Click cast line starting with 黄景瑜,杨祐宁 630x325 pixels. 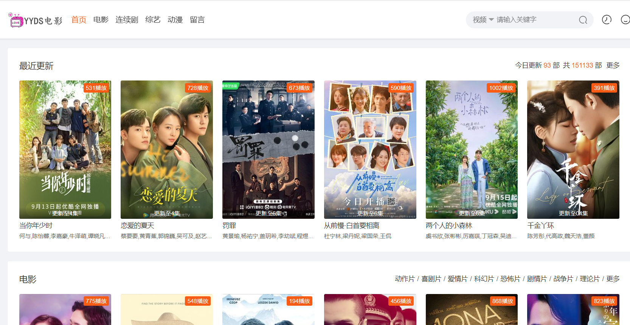[x=268, y=236]
